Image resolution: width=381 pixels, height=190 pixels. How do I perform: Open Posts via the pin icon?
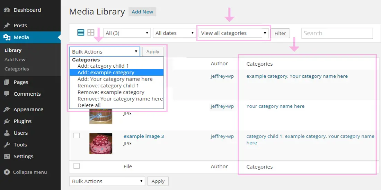click(7, 26)
